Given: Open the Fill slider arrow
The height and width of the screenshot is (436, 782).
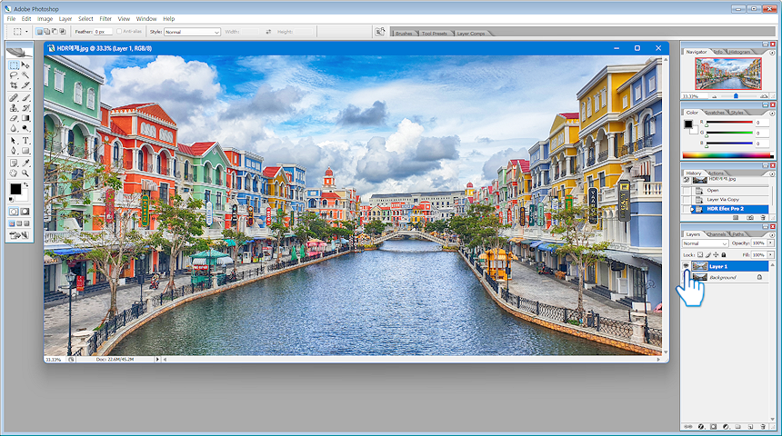Looking at the screenshot, I should coord(770,254).
